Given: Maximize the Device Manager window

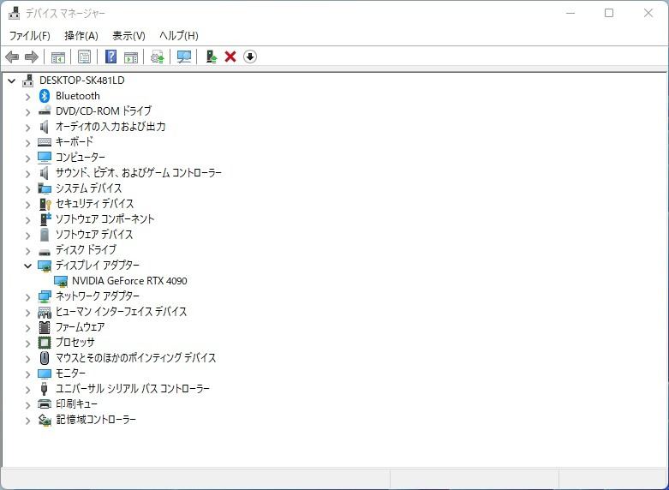Looking at the screenshot, I should 609,13.
